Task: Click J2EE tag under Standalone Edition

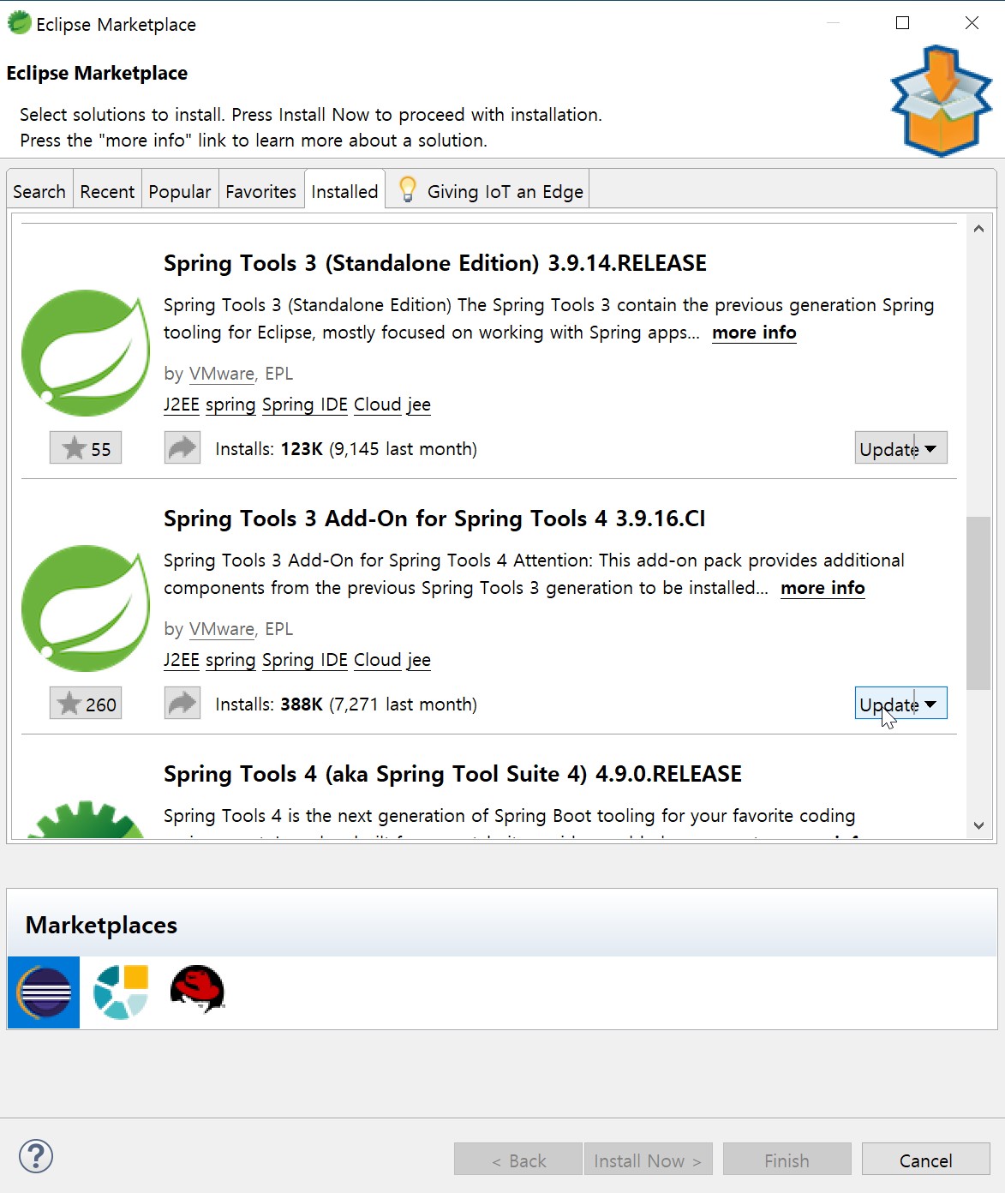Action: point(182,405)
